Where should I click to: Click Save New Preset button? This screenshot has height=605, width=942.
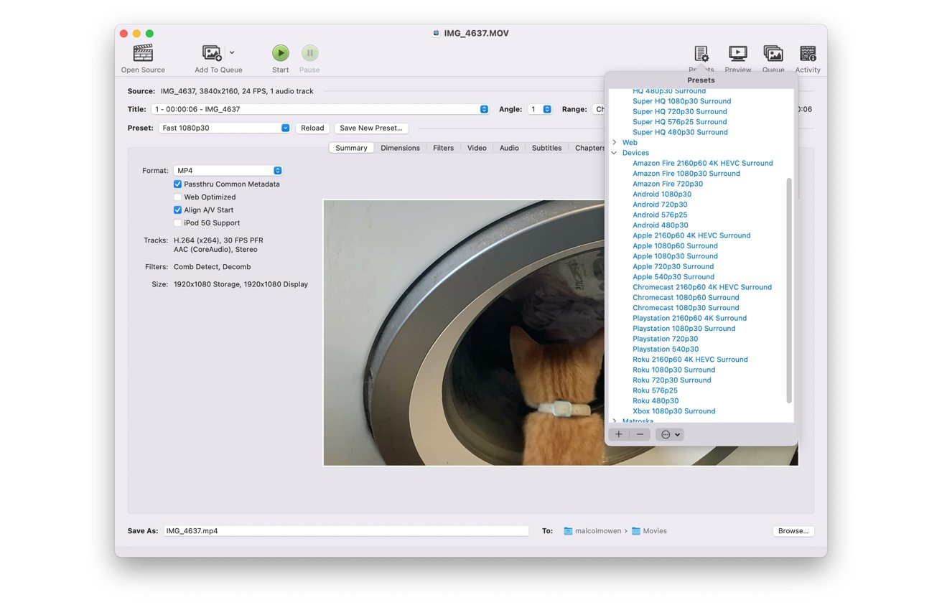[371, 128]
